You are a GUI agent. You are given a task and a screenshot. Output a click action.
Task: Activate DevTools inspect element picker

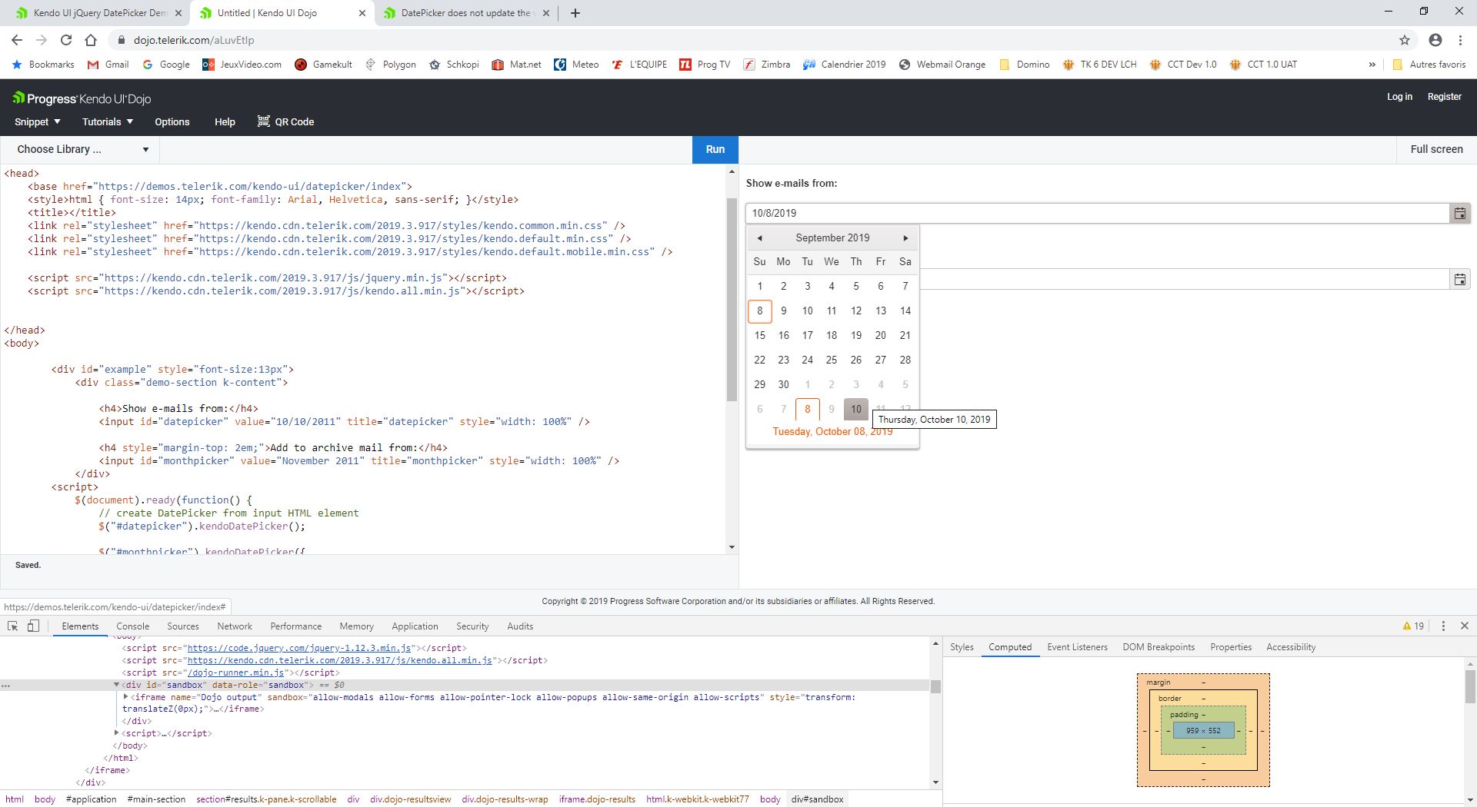click(12, 626)
